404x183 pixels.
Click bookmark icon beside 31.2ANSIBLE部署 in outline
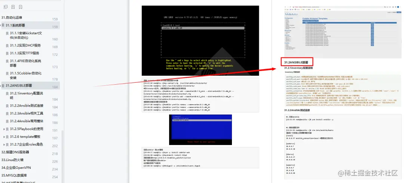(x=3, y=86)
